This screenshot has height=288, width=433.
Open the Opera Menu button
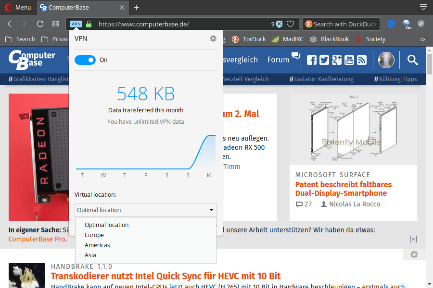pos(18,8)
